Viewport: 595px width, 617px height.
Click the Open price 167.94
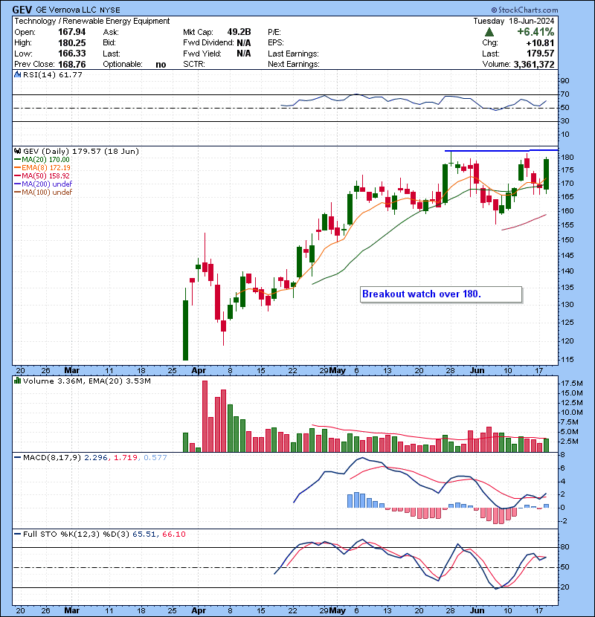(71, 32)
